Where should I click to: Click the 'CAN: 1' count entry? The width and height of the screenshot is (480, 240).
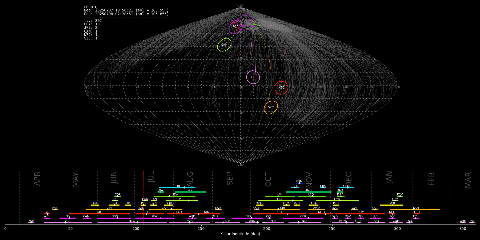pos(91,31)
